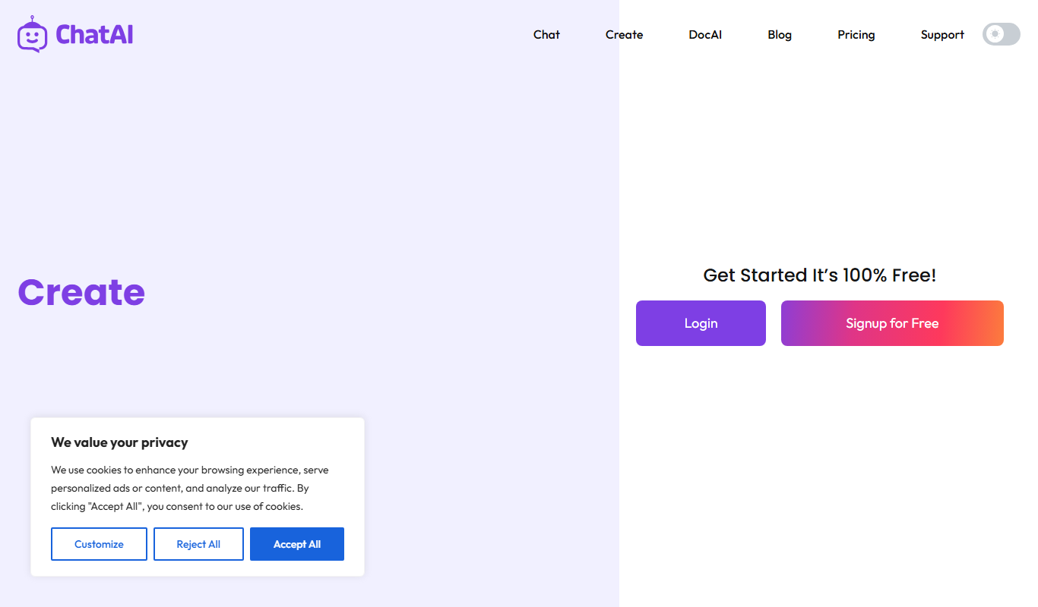Click Signup for Free button

click(892, 323)
